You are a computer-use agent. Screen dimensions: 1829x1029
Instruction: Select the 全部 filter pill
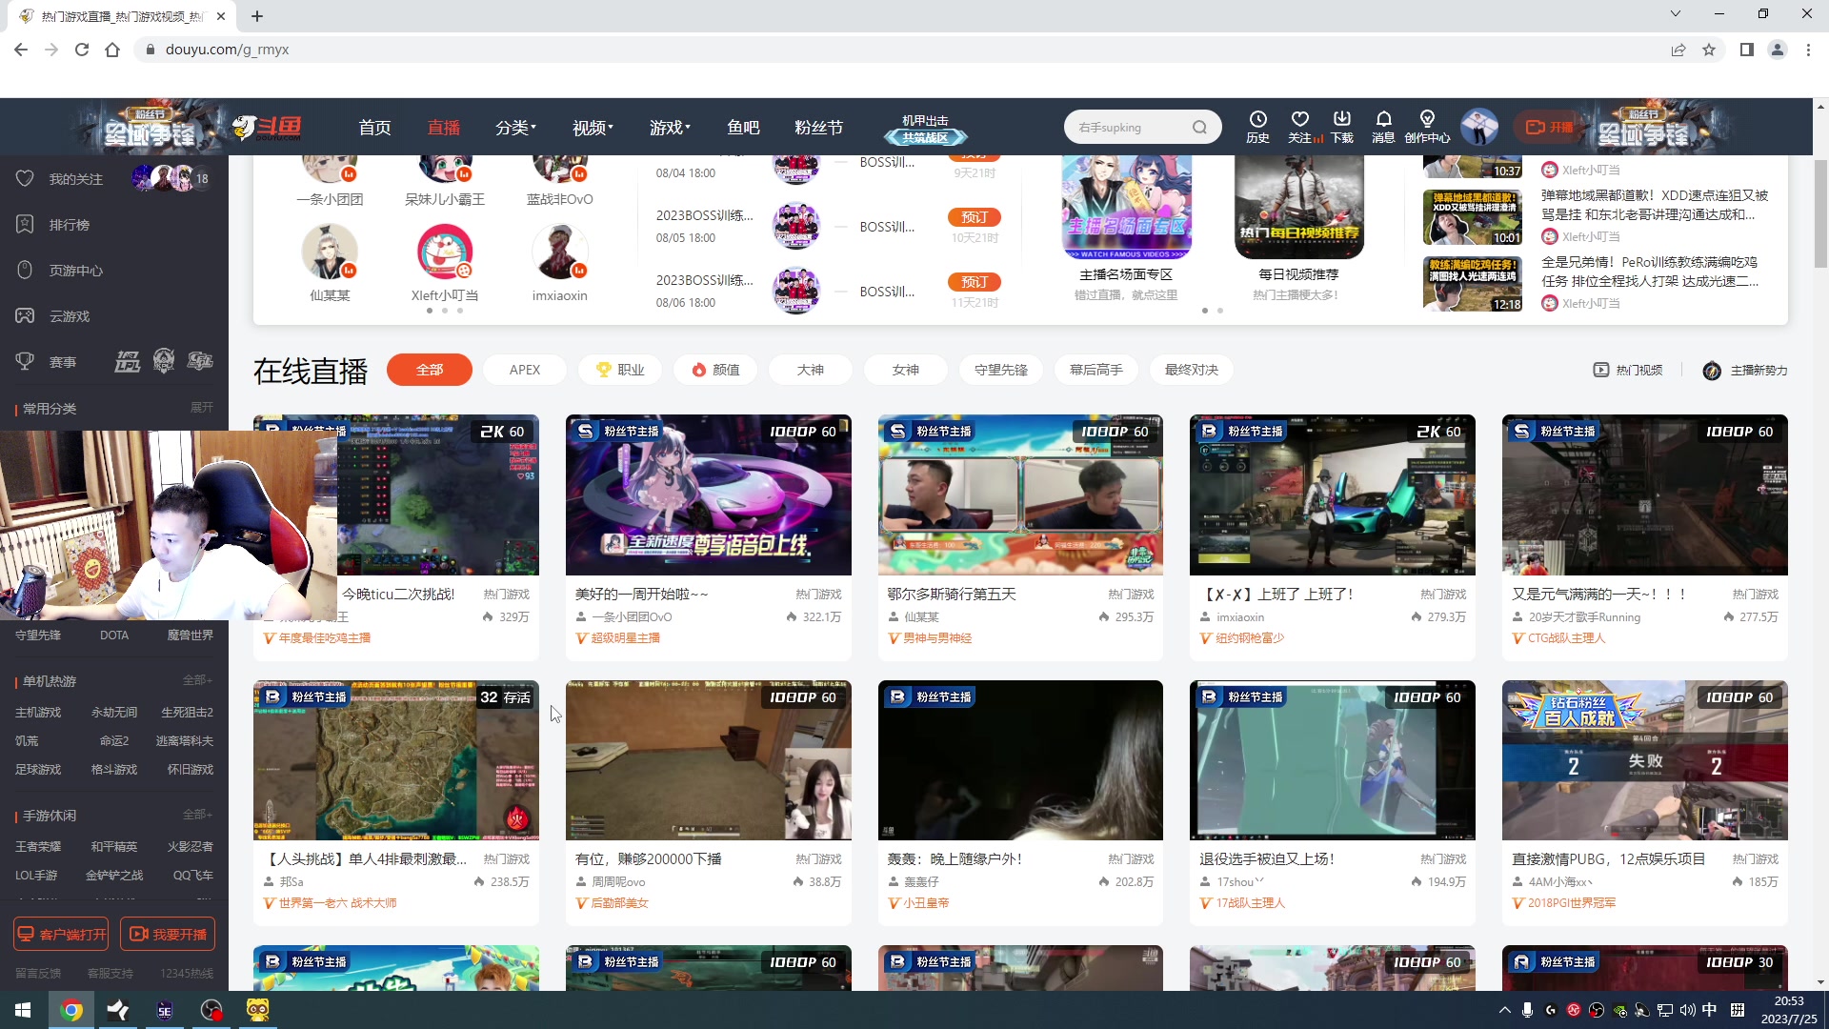tap(429, 370)
